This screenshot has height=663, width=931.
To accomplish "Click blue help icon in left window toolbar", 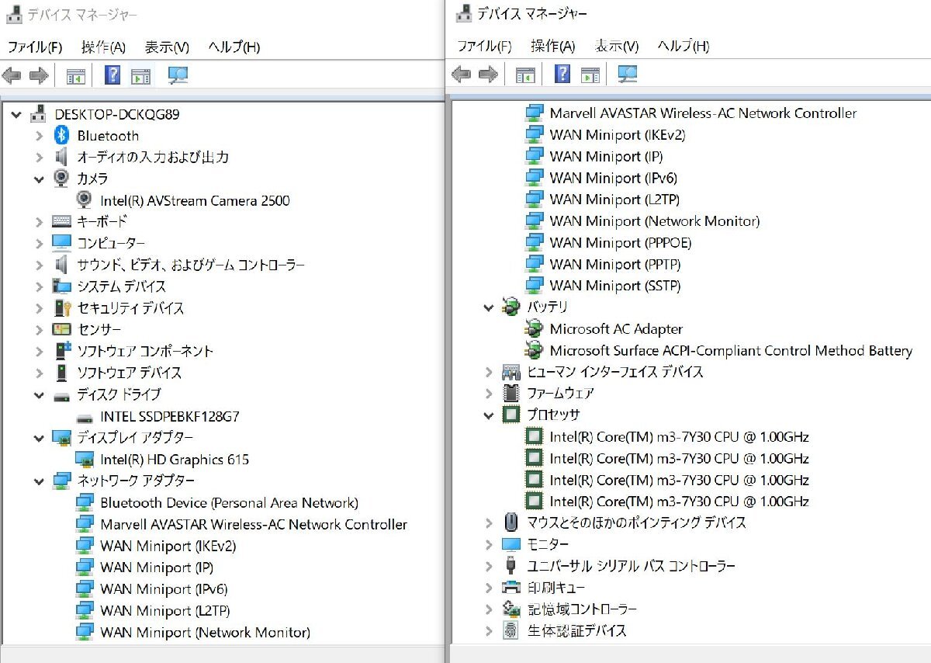I will pyautogui.click(x=112, y=75).
